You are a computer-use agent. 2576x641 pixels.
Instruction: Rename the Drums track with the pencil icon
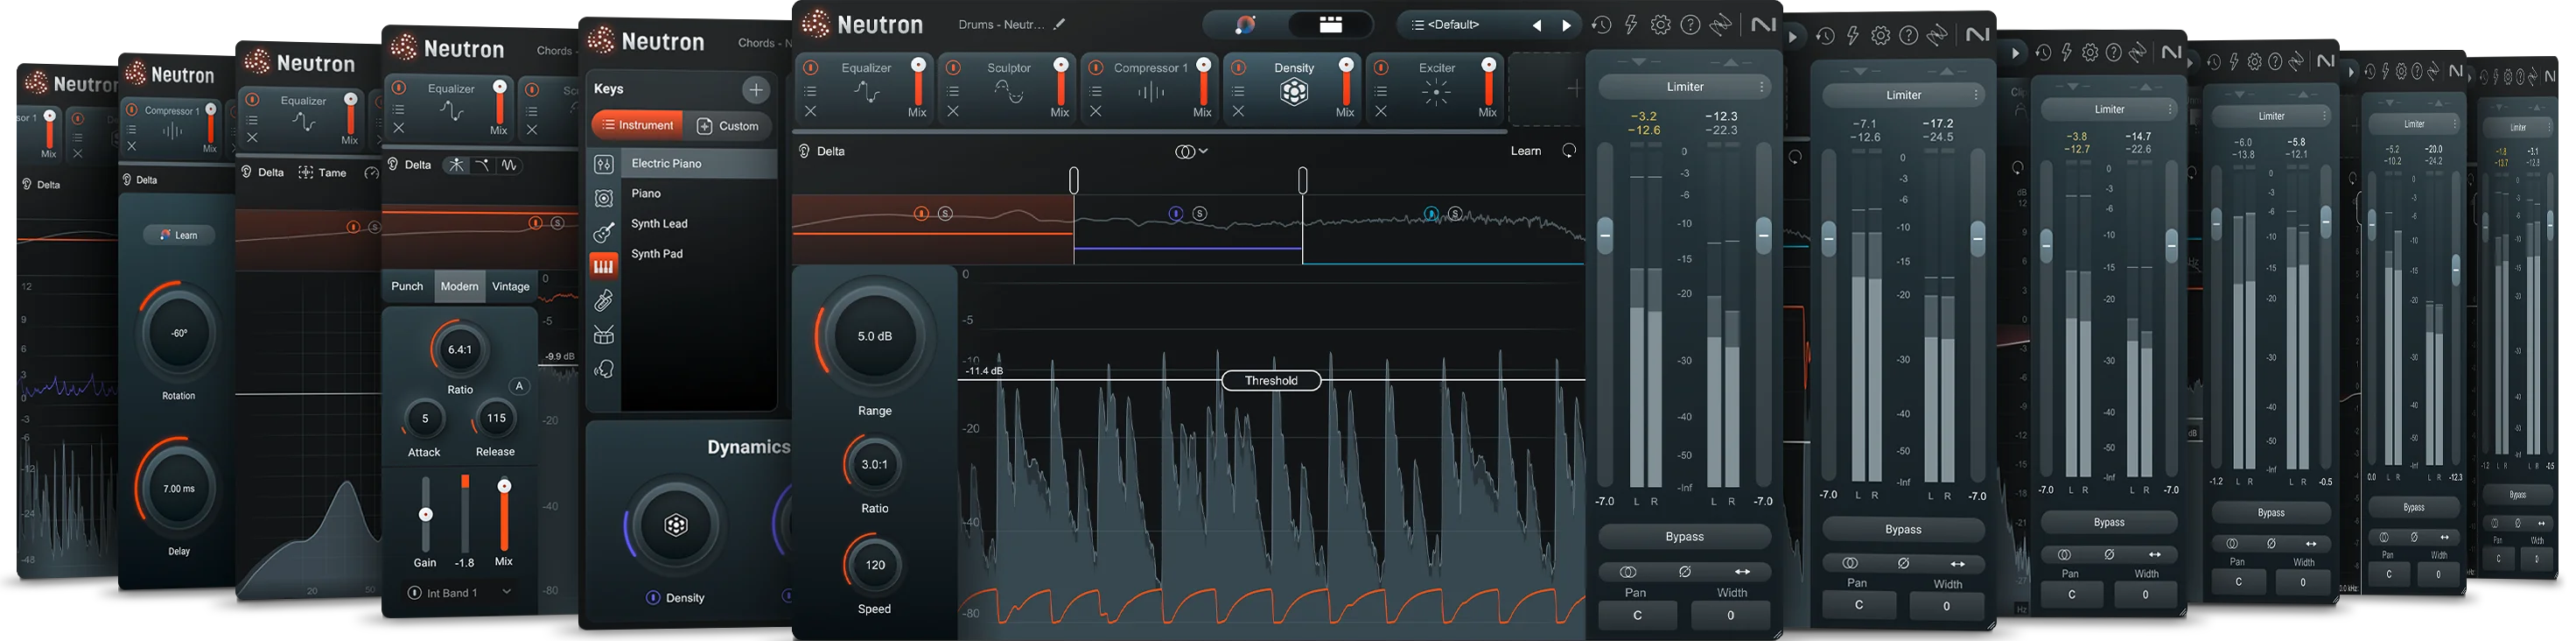point(1060,24)
